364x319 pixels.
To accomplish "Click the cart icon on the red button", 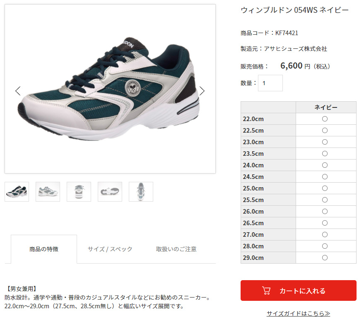I will [266, 290].
